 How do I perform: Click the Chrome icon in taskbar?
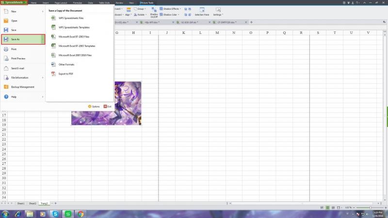pos(81,214)
